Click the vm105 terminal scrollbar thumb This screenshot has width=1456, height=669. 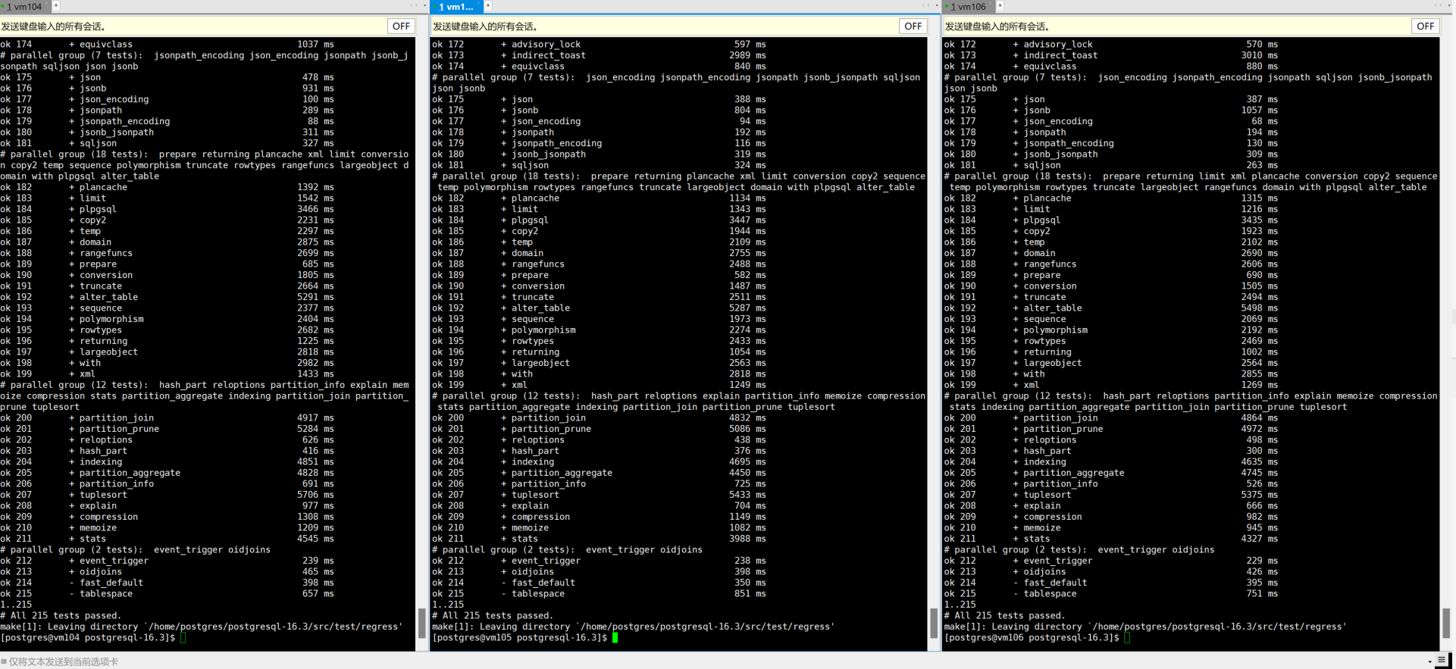pos(935,623)
